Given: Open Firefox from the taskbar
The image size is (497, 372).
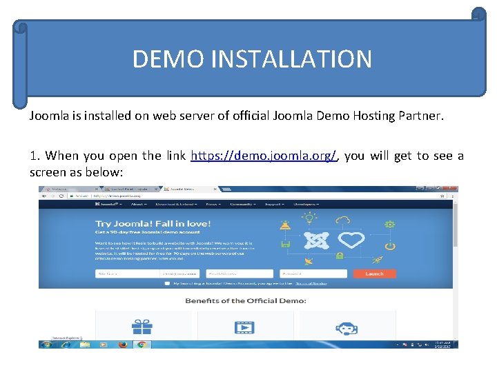Looking at the screenshot, I should [123, 344].
